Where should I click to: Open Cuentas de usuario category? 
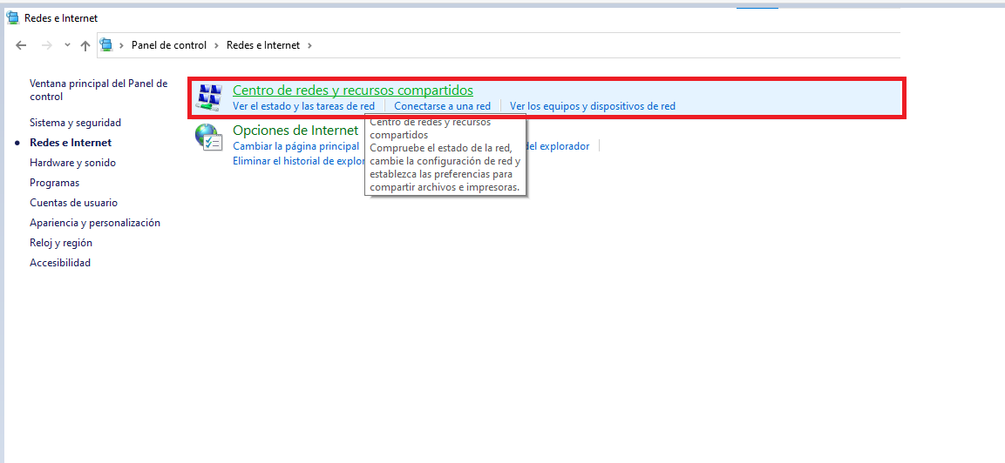[74, 203]
